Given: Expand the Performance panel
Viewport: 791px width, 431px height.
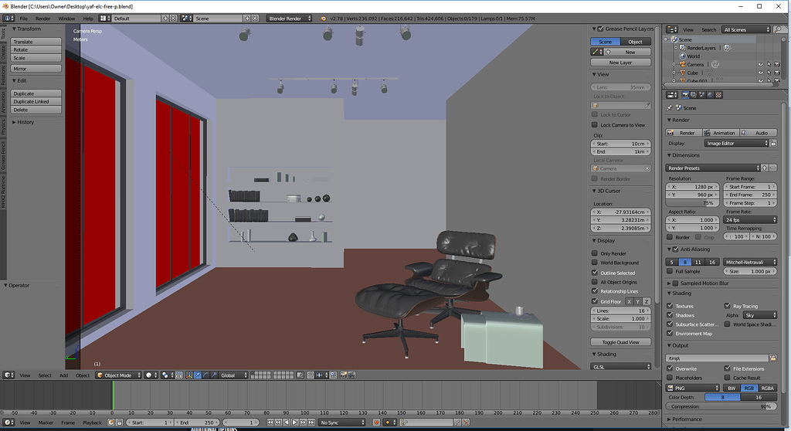Looking at the screenshot, I should coord(687,419).
